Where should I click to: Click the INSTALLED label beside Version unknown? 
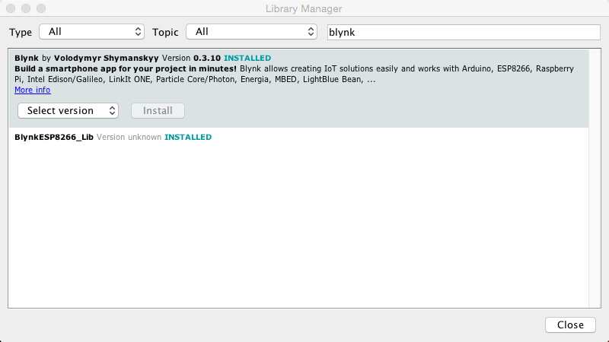tap(188, 138)
